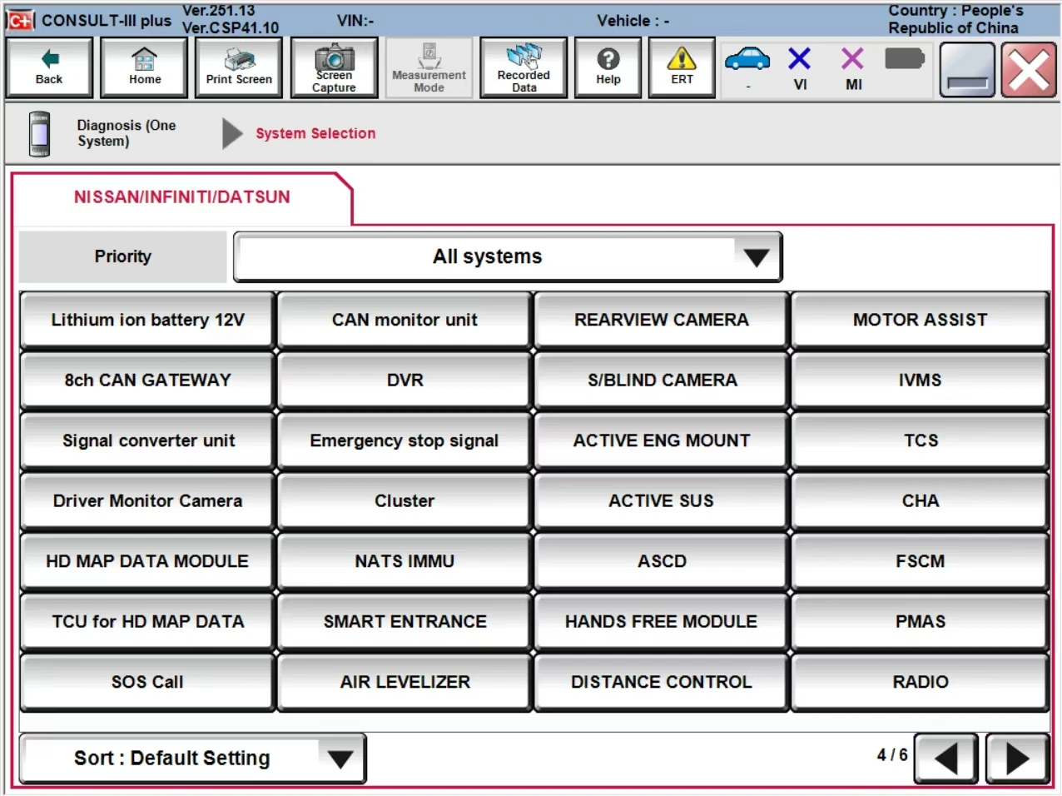This screenshot has width=1062, height=796.
Task: Select the NISSAN/INFINITI/DATSUN tab
Action: click(x=181, y=197)
